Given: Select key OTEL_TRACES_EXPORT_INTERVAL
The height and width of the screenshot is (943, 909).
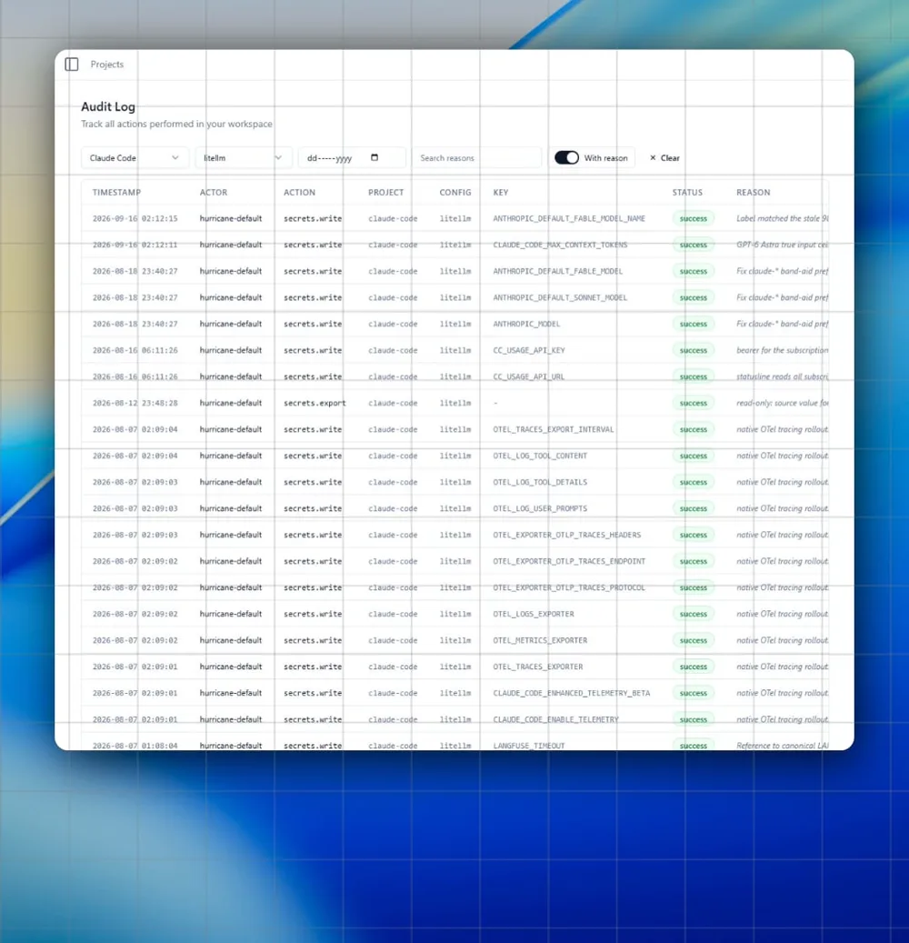Looking at the screenshot, I should (553, 429).
